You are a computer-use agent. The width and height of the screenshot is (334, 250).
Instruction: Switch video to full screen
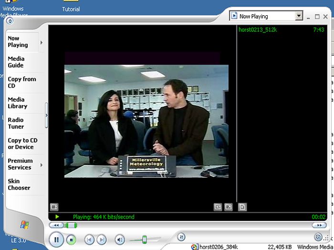pyautogui.click(x=229, y=207)
